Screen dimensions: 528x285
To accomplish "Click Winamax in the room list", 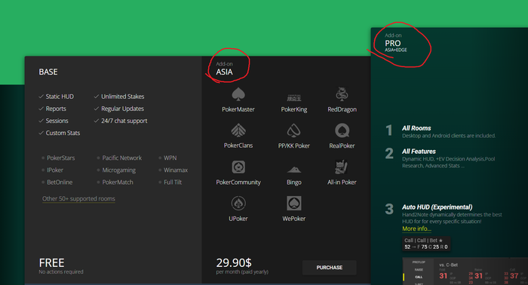I will [x=176, y=170].
